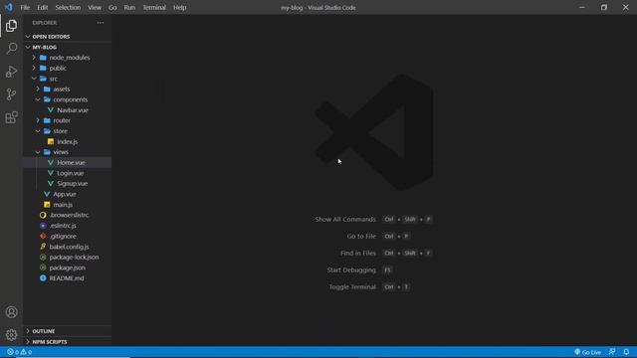Expand the public folder

click(67, 69)
